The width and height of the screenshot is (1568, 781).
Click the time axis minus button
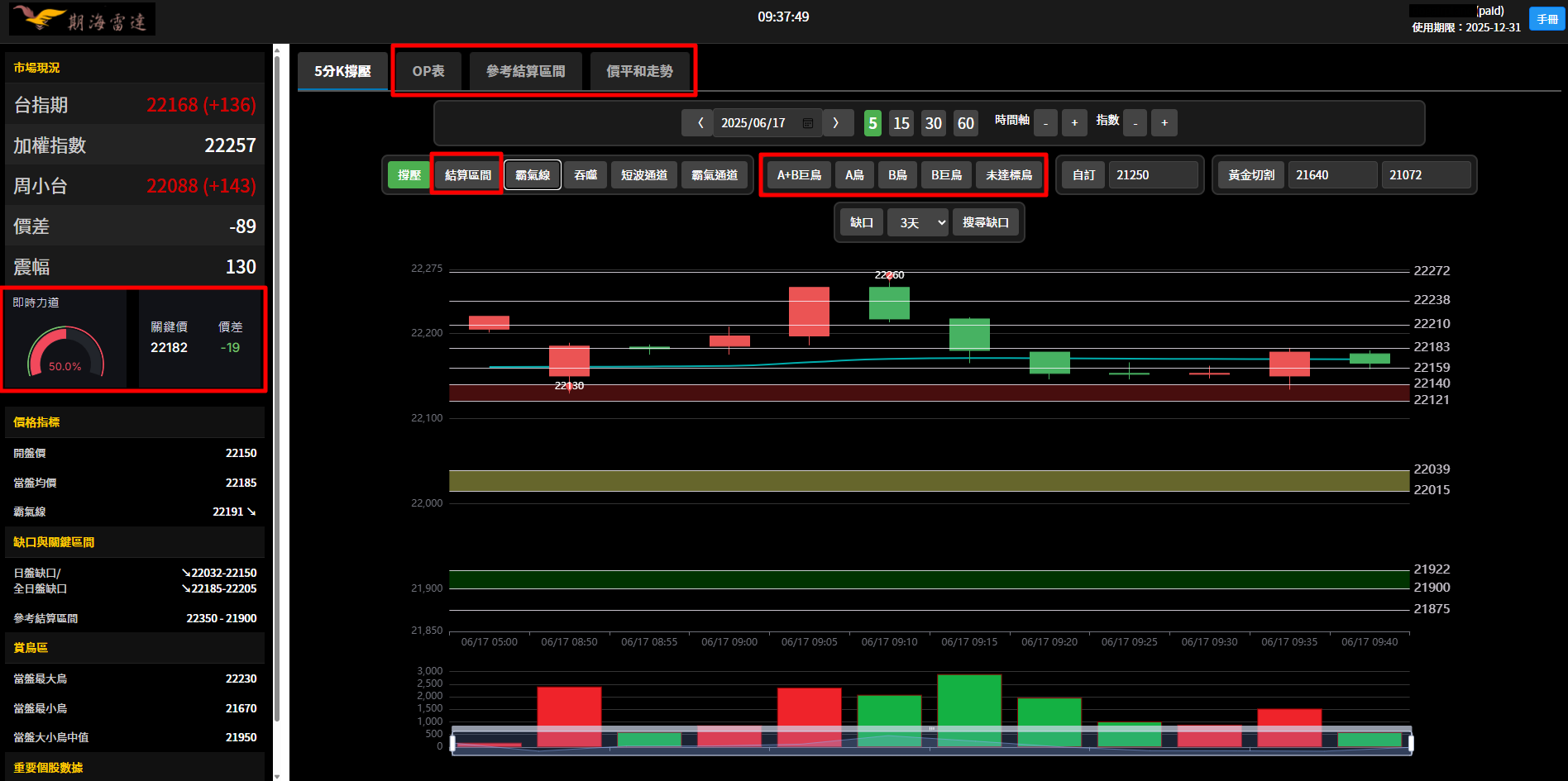[1045, 123]
